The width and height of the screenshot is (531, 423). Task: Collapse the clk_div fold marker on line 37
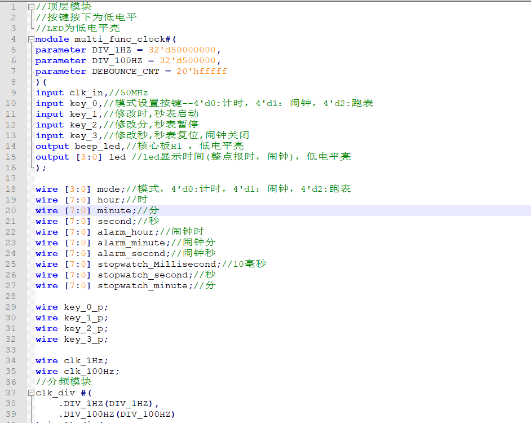click(x=31, y=393)
